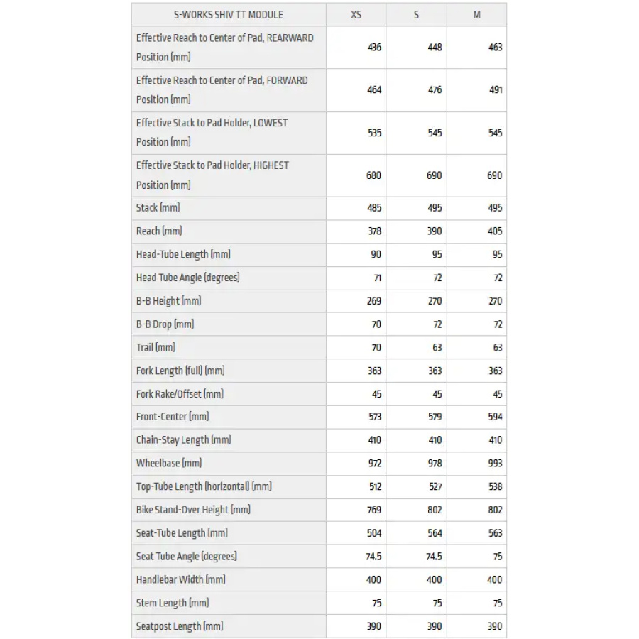
Task: Click the Head Tube Angle (degrees) label
Action: coord(188,278)
